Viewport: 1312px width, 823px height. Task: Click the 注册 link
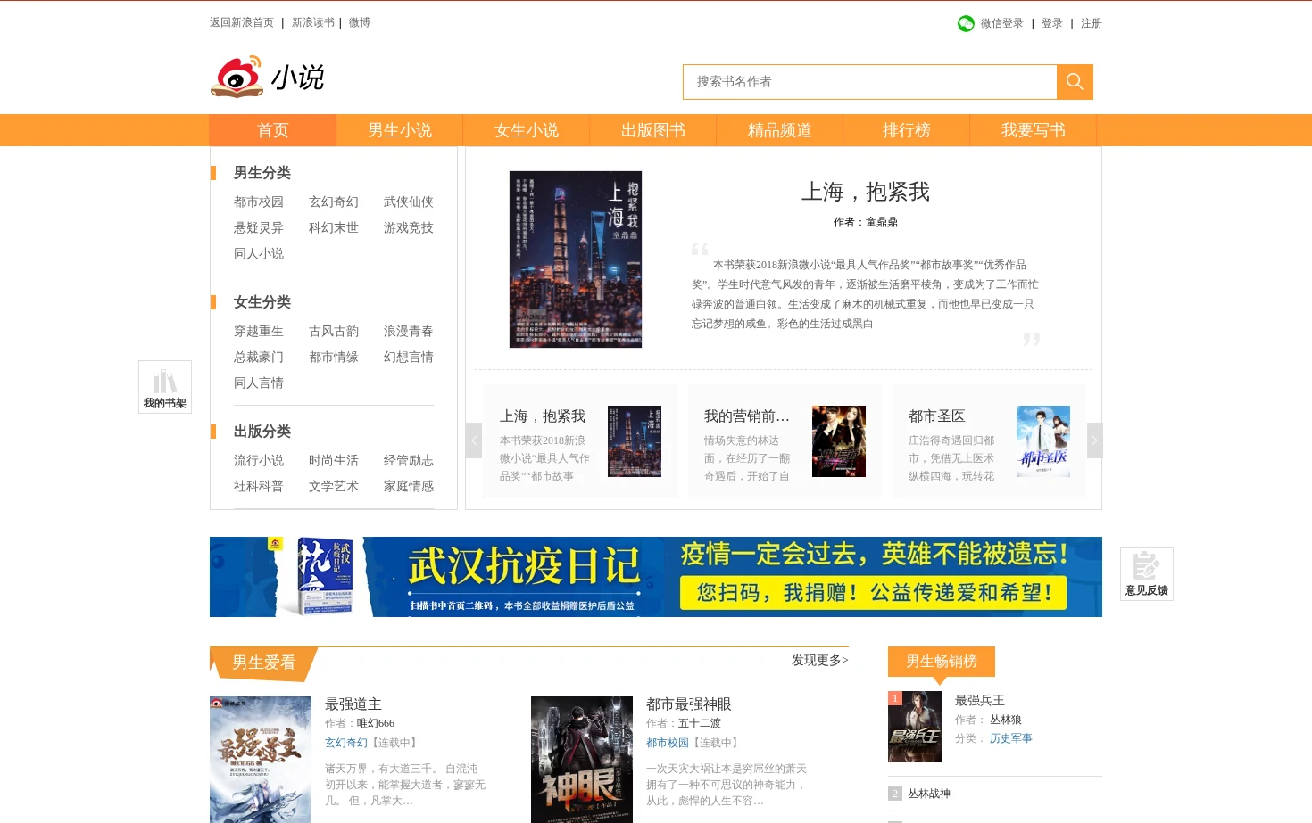1092,23
